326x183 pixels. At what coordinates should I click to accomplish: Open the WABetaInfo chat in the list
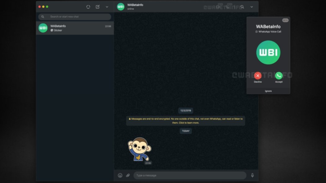pyautogui.click(x=75, y=28)
